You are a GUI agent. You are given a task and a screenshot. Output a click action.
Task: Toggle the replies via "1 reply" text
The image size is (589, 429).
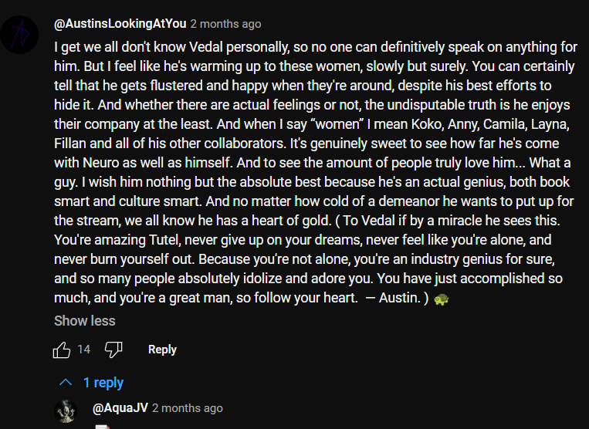click(x=103, y=383)
